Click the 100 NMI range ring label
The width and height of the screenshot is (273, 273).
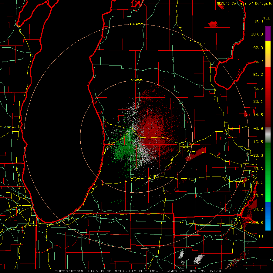click(x=136, y=24)
